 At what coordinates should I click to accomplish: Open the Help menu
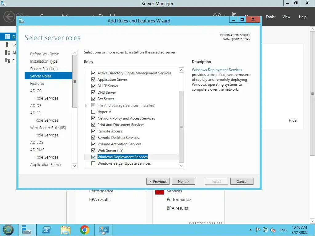tap(303, 17)
